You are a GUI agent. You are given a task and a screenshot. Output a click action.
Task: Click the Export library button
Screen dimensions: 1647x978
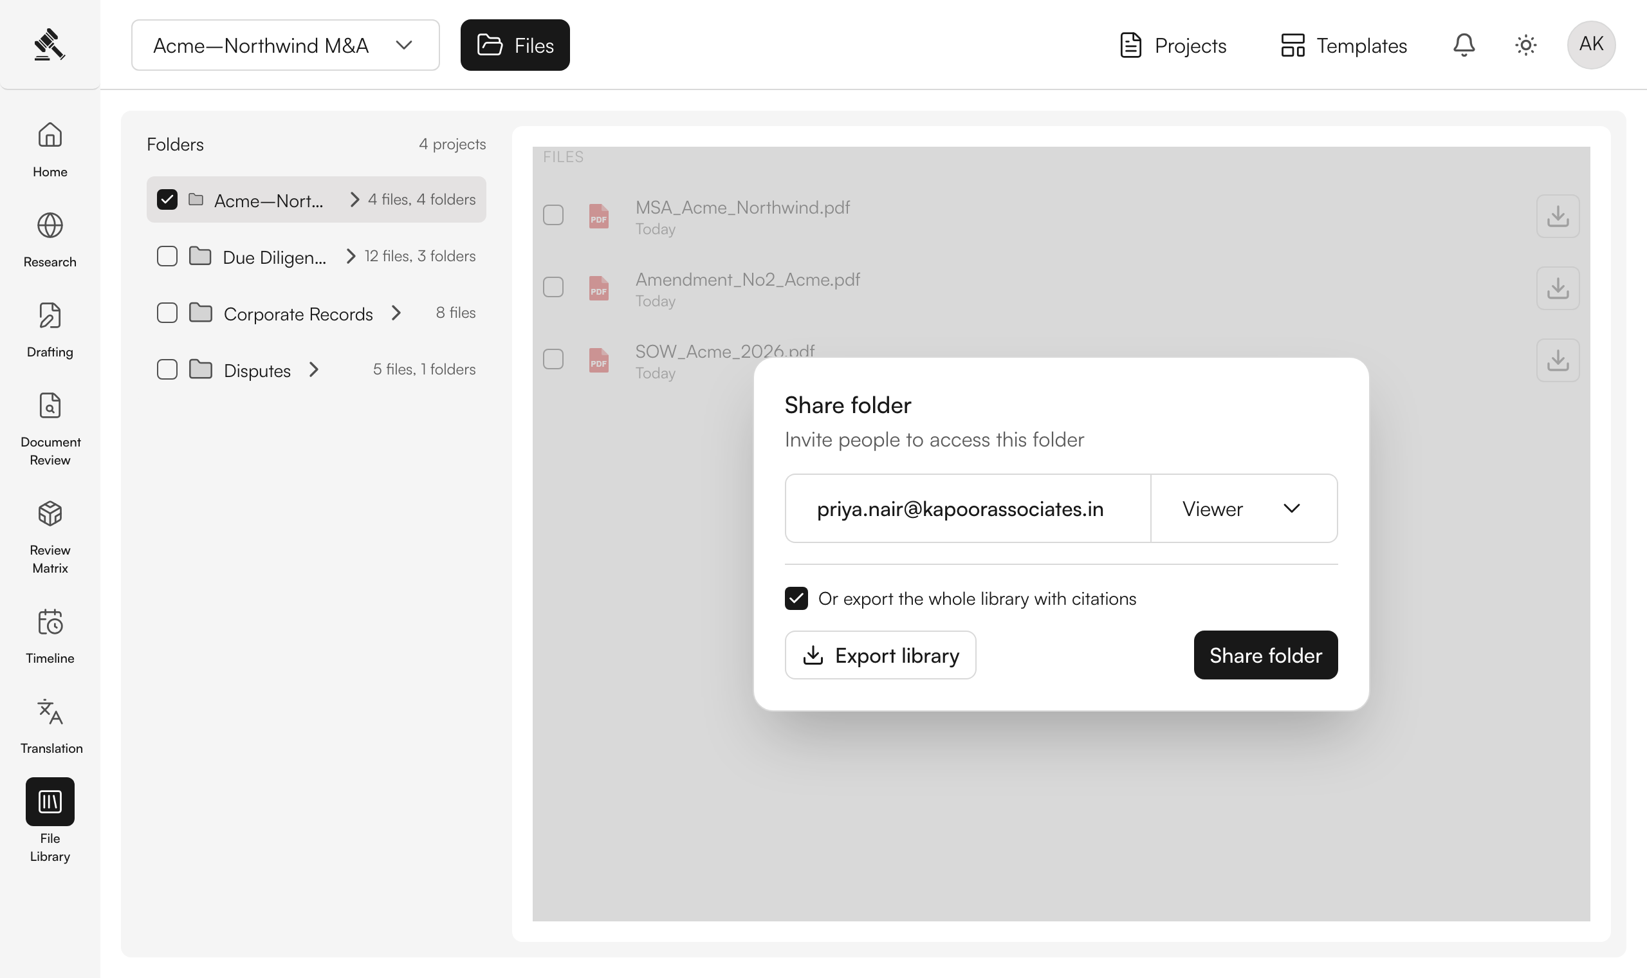click(880, 655)
